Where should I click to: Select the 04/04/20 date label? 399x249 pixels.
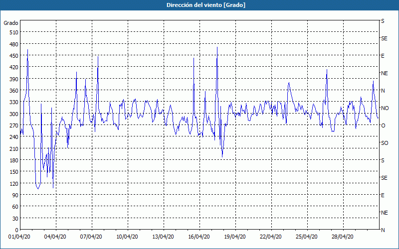(55, 237)
